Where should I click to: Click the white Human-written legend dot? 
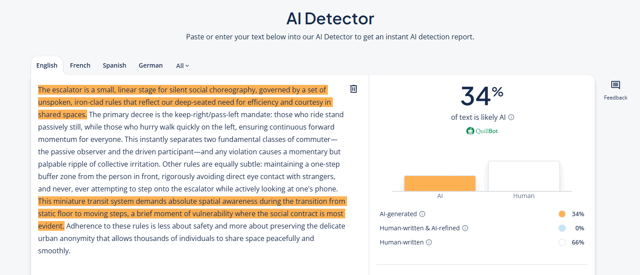tap(562, 242)
